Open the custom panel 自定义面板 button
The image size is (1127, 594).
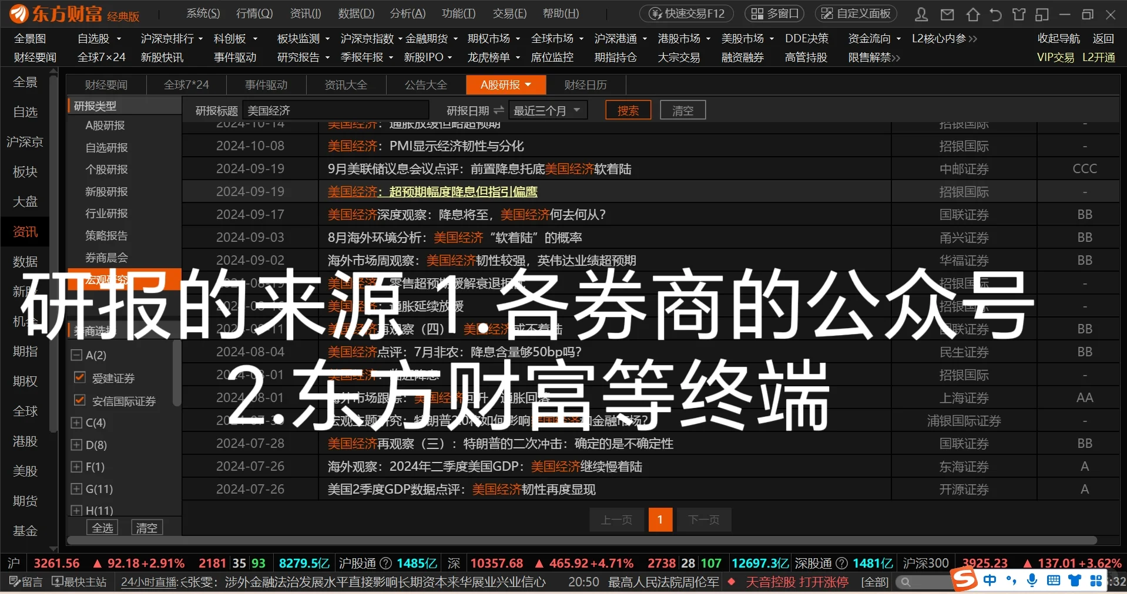(x=856, y=14)
